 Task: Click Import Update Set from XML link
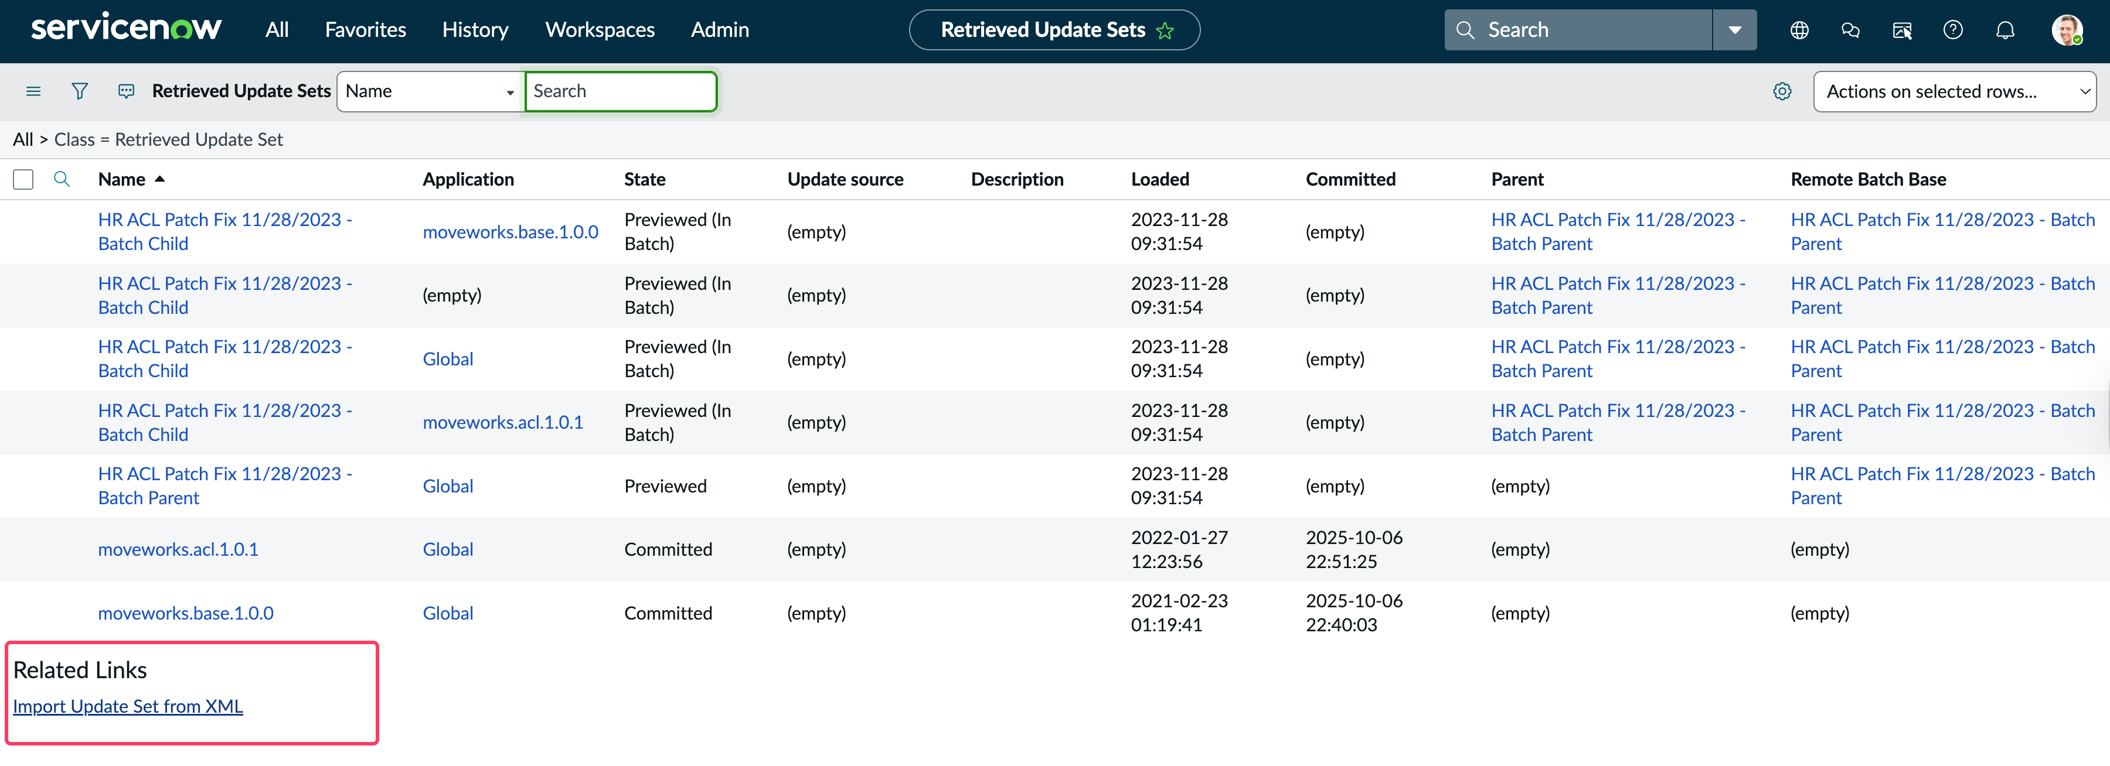[128, 706]
